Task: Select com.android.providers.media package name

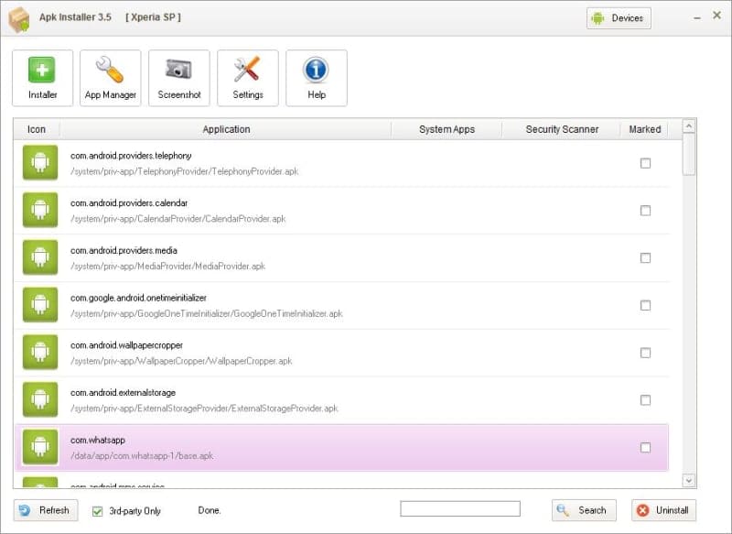Action: (124, 251)
